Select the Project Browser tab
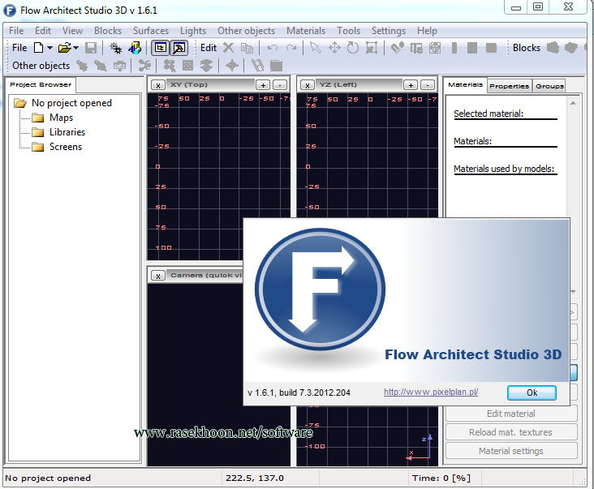 point(41,85)
